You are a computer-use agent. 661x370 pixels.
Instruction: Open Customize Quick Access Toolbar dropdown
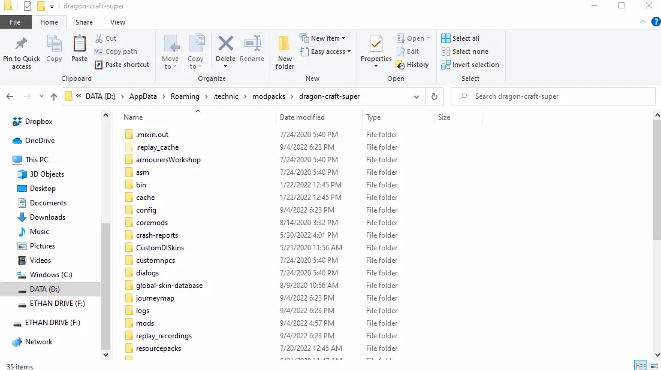click(52, 7)
